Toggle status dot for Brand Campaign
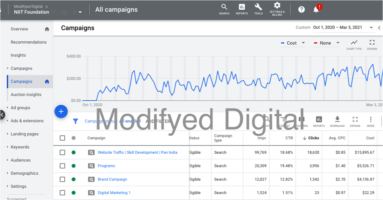 tap(74, 179)
